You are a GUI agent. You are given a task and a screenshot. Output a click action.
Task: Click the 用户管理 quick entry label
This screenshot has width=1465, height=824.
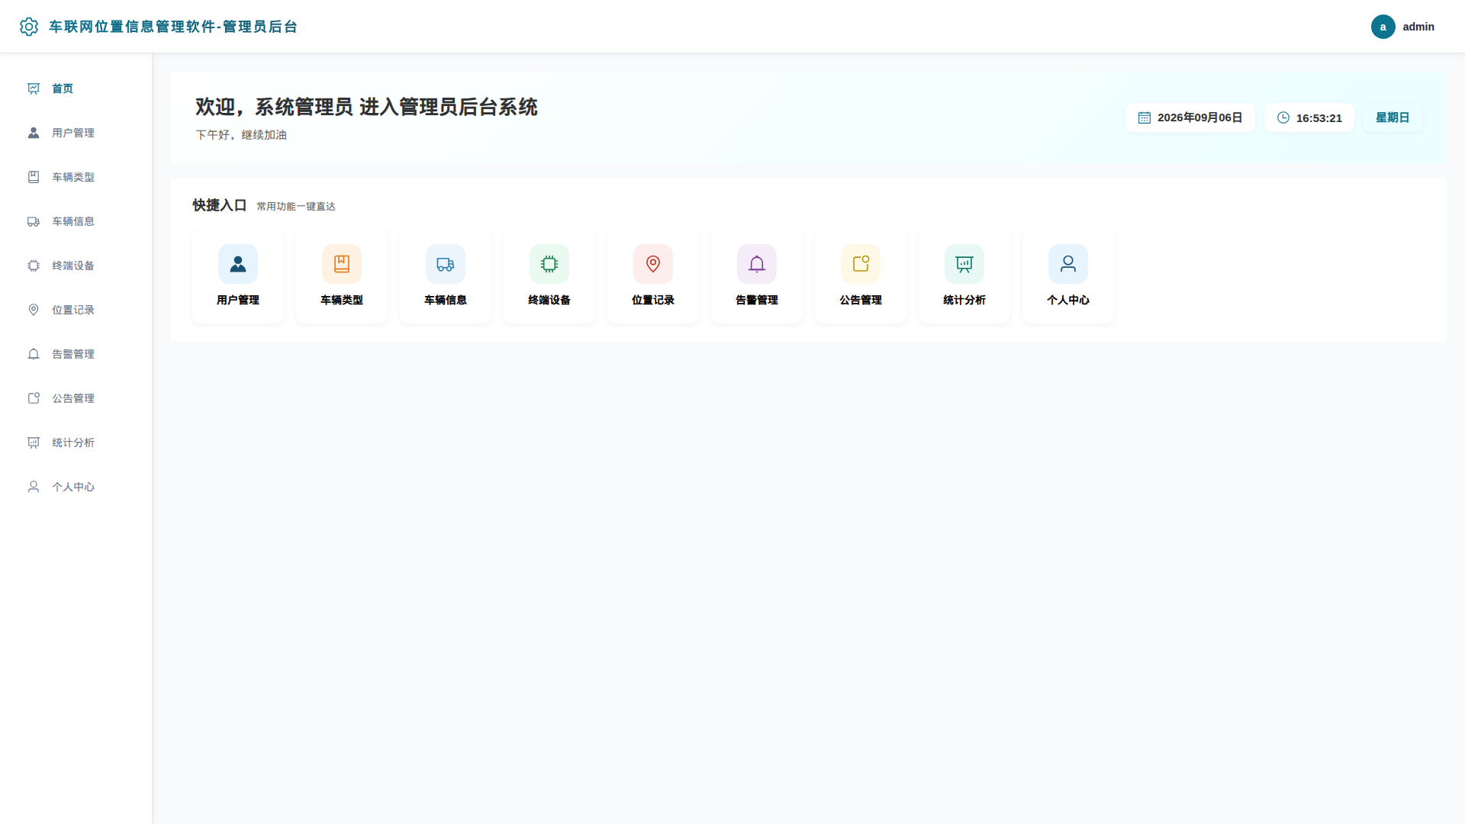coord(238,300)
